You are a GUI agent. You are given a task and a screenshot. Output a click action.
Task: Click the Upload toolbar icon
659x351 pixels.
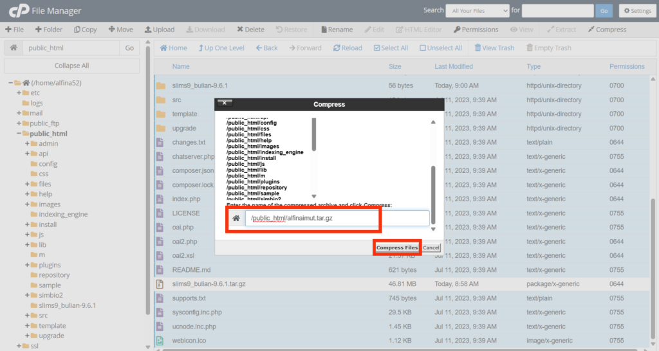point(148,30)
